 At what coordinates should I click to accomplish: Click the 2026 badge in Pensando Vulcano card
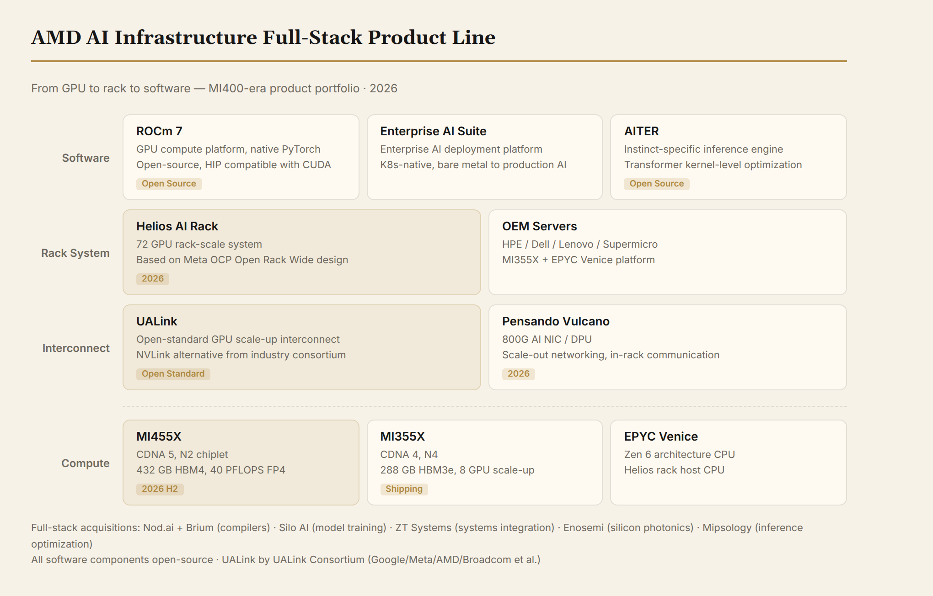pyautogui.click(x=518, y=373)
